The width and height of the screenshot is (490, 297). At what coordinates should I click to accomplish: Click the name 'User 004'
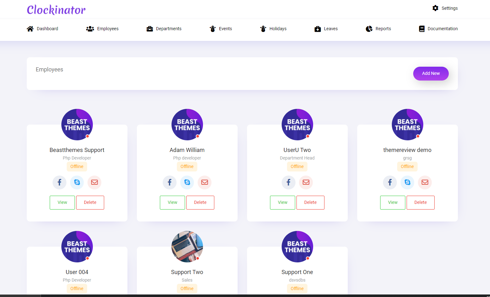point(77,272)
